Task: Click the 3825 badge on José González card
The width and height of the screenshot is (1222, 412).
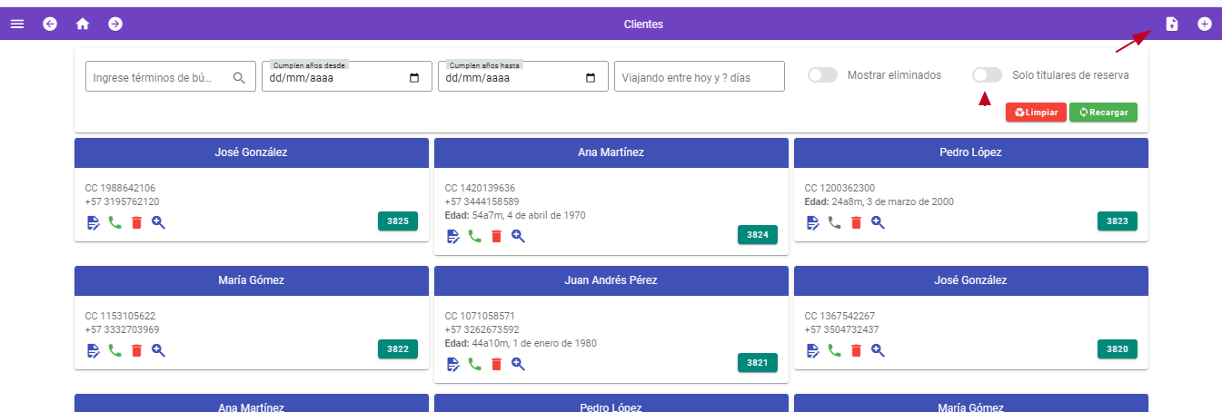Action: click(397, 221)
